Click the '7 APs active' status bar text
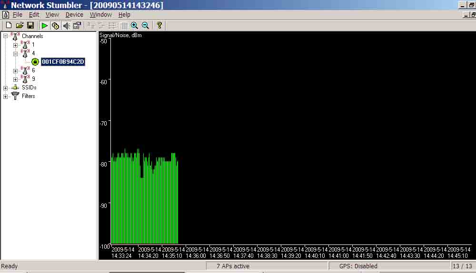 pyautogui.click(x=233, y=266)
